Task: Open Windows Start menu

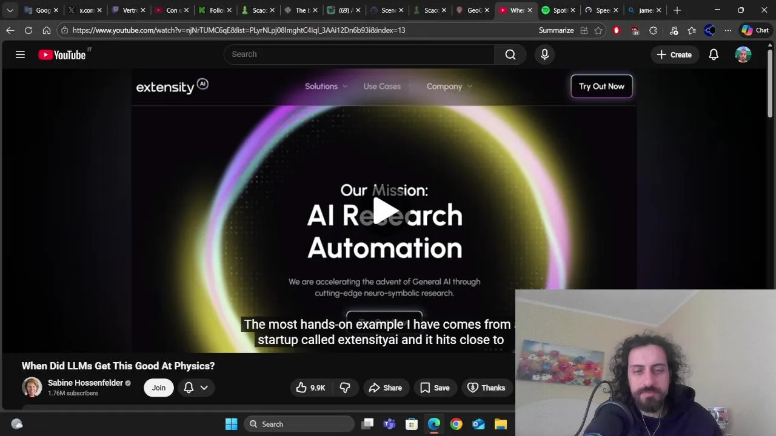Action: (232, 424)
